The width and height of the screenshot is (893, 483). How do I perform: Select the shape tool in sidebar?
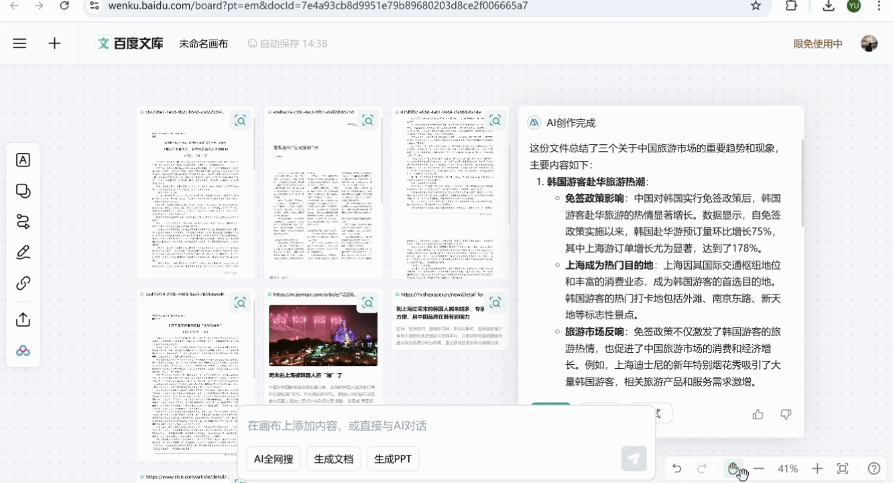[x=23, y=191]
